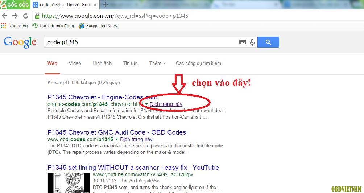Open the Suggested Sites bookmark
Image resolution: width=364 pixels, height=193 pixels.
click(x=98, y=25)
